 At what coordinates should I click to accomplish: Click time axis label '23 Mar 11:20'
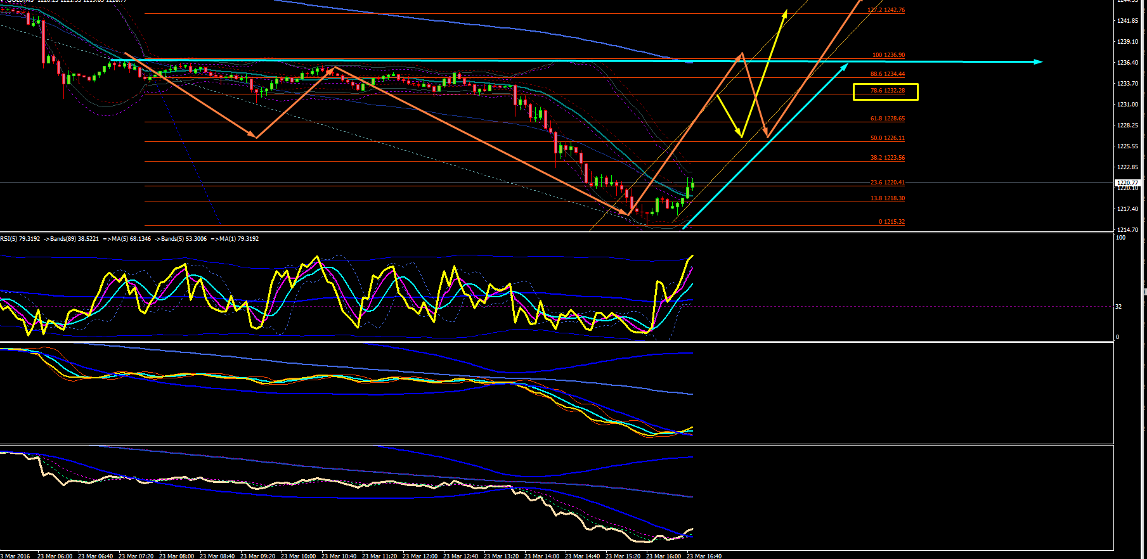380,556
